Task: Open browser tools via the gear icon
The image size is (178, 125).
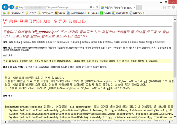Action: point(174,7)
